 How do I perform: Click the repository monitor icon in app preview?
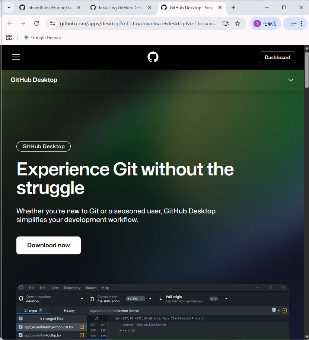pos(21,299)
